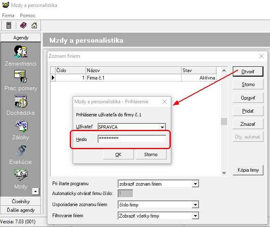Click the Otv. automat. button
This screenshot has width=270, height=227.
(248, 137)
